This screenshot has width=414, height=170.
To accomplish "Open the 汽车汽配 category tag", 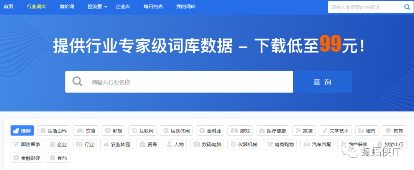I will coord(317,144).
